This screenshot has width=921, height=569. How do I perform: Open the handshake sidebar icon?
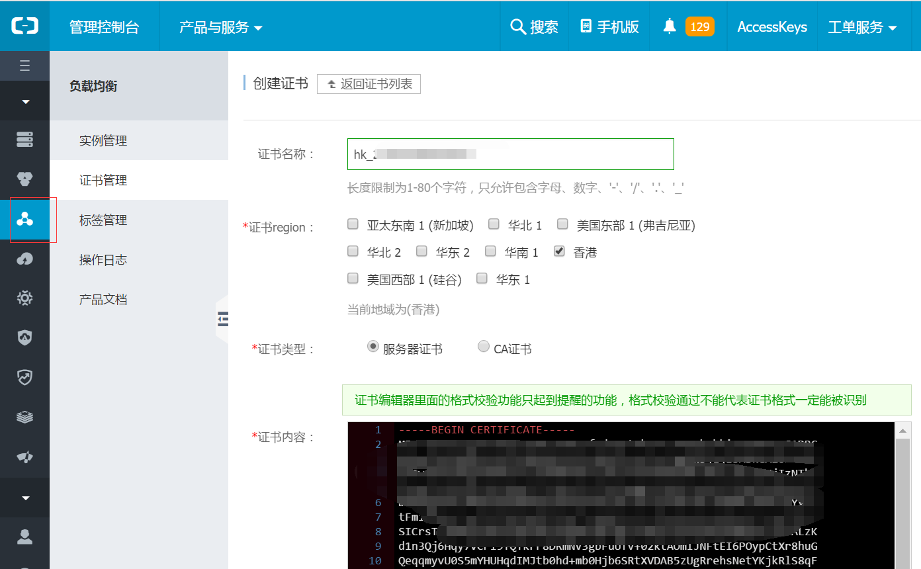coord(25,457)
